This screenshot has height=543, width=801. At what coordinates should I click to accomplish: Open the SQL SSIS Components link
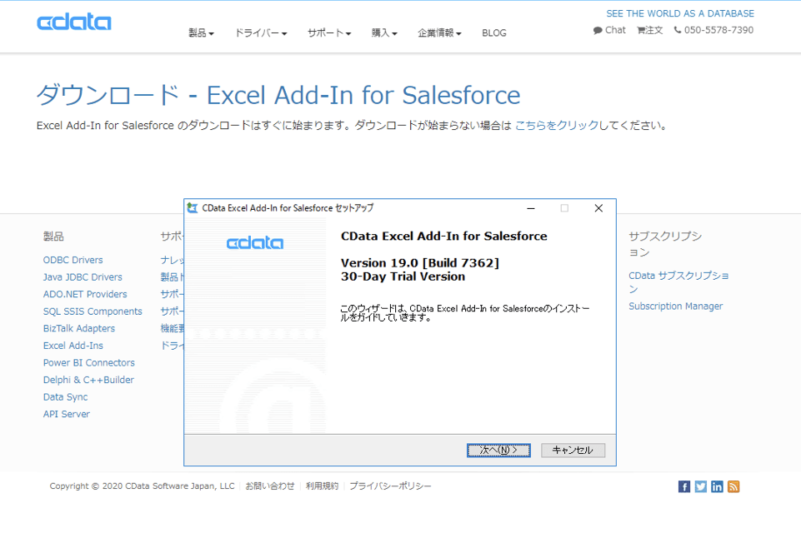point(93,311)
